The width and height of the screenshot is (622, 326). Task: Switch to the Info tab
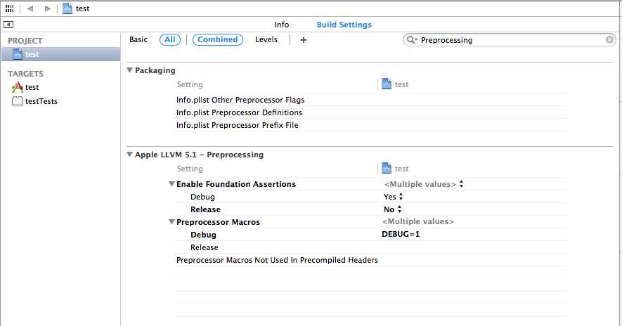pyautogui.click(x=282, y=25)
